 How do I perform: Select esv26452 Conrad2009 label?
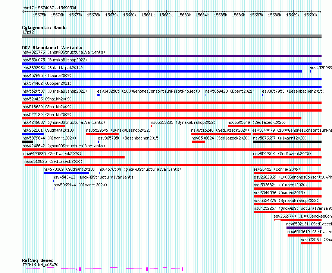click(x=277, y=169)
